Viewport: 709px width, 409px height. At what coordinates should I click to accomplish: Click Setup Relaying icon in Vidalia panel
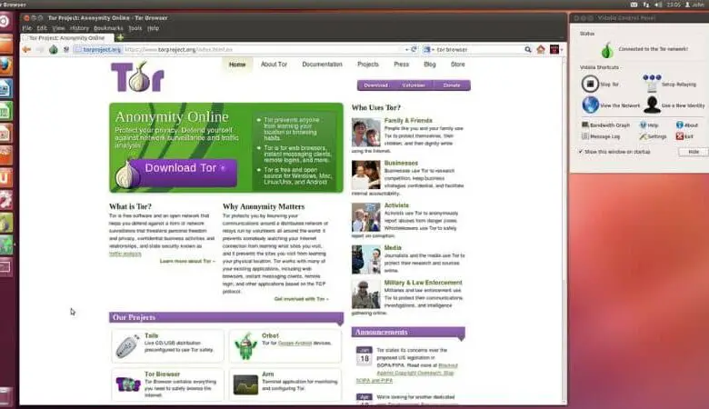(x=652, y=84)
